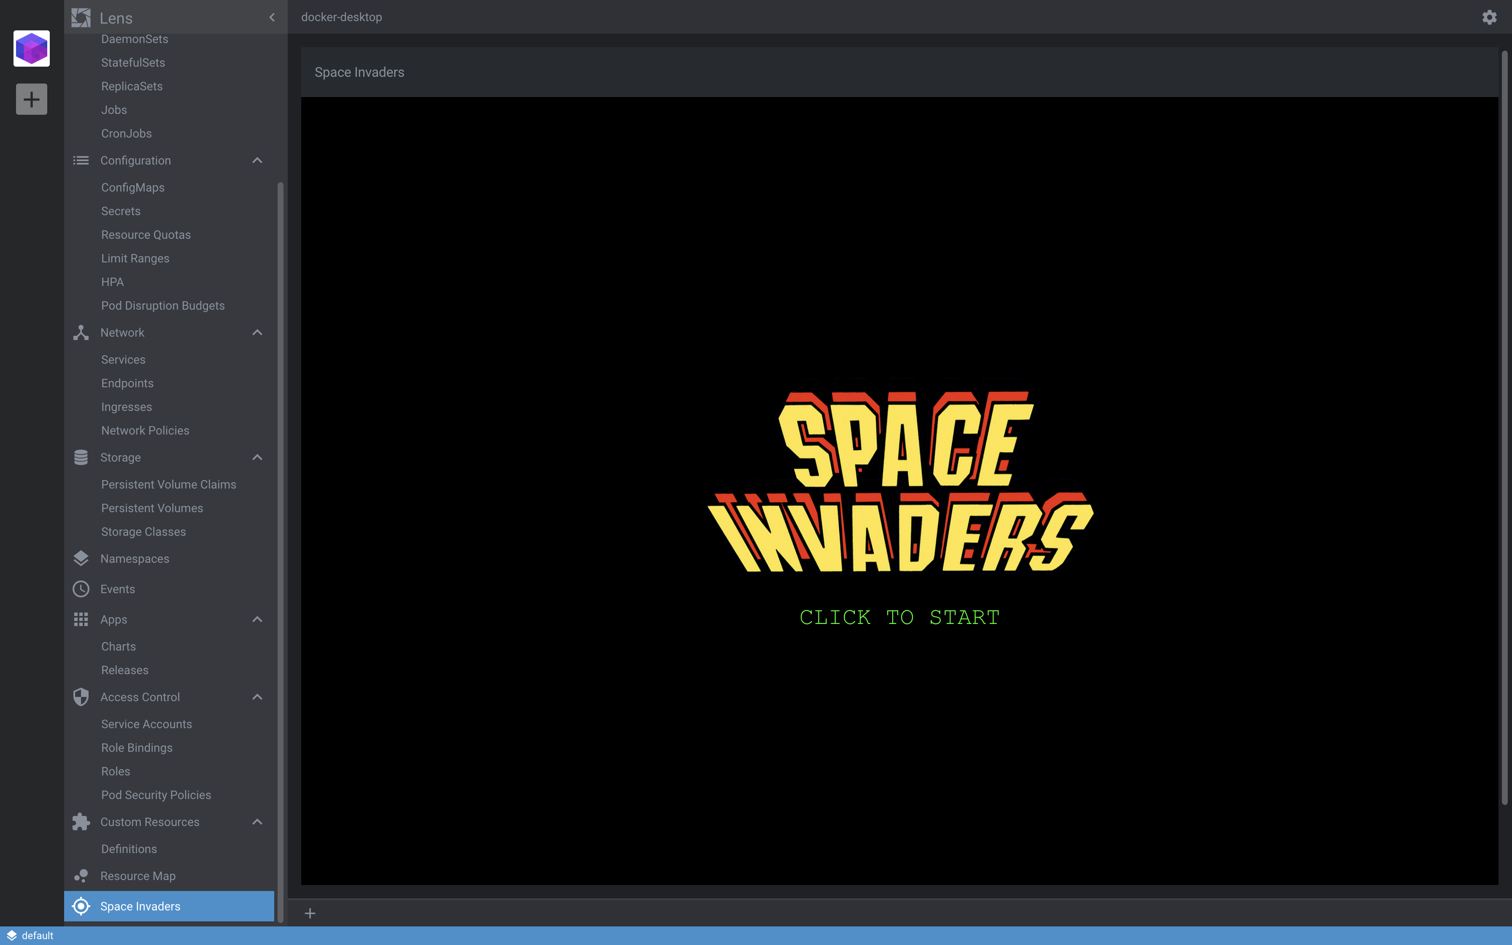
Task: Collapse the Apps section chevron
Action: [x=257, y=619]
